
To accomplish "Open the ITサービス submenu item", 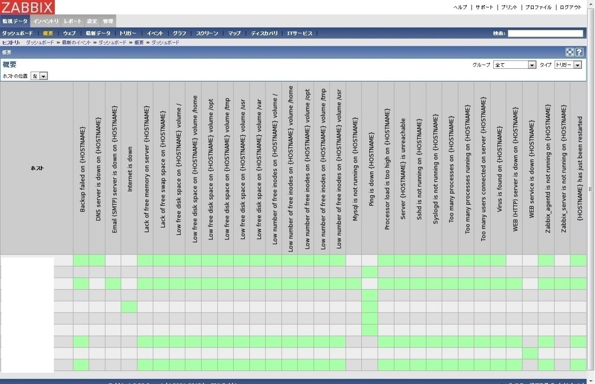I will [300, 33].
